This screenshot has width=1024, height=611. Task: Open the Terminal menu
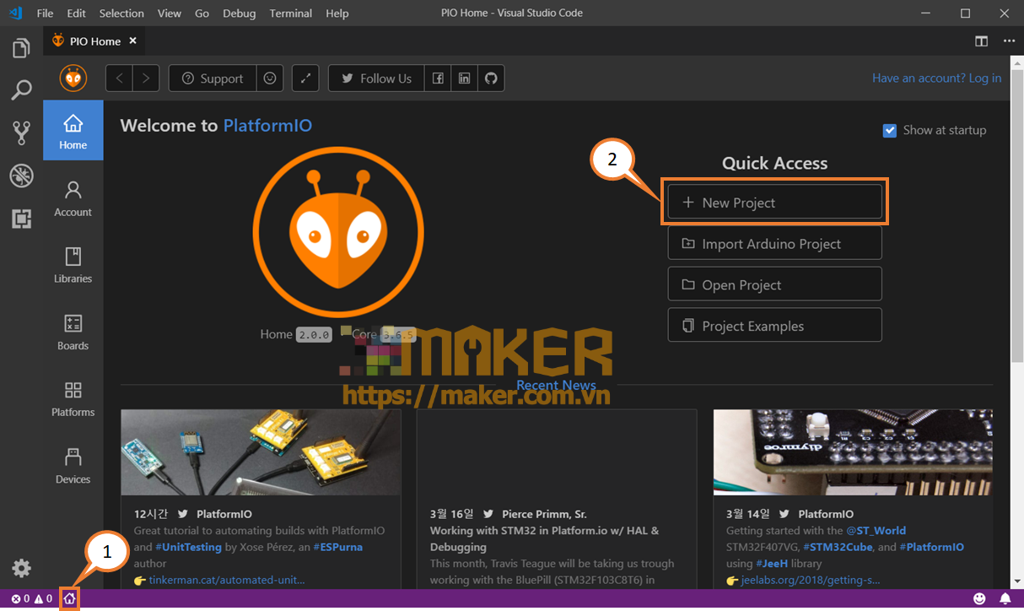[x=291, y=13]
